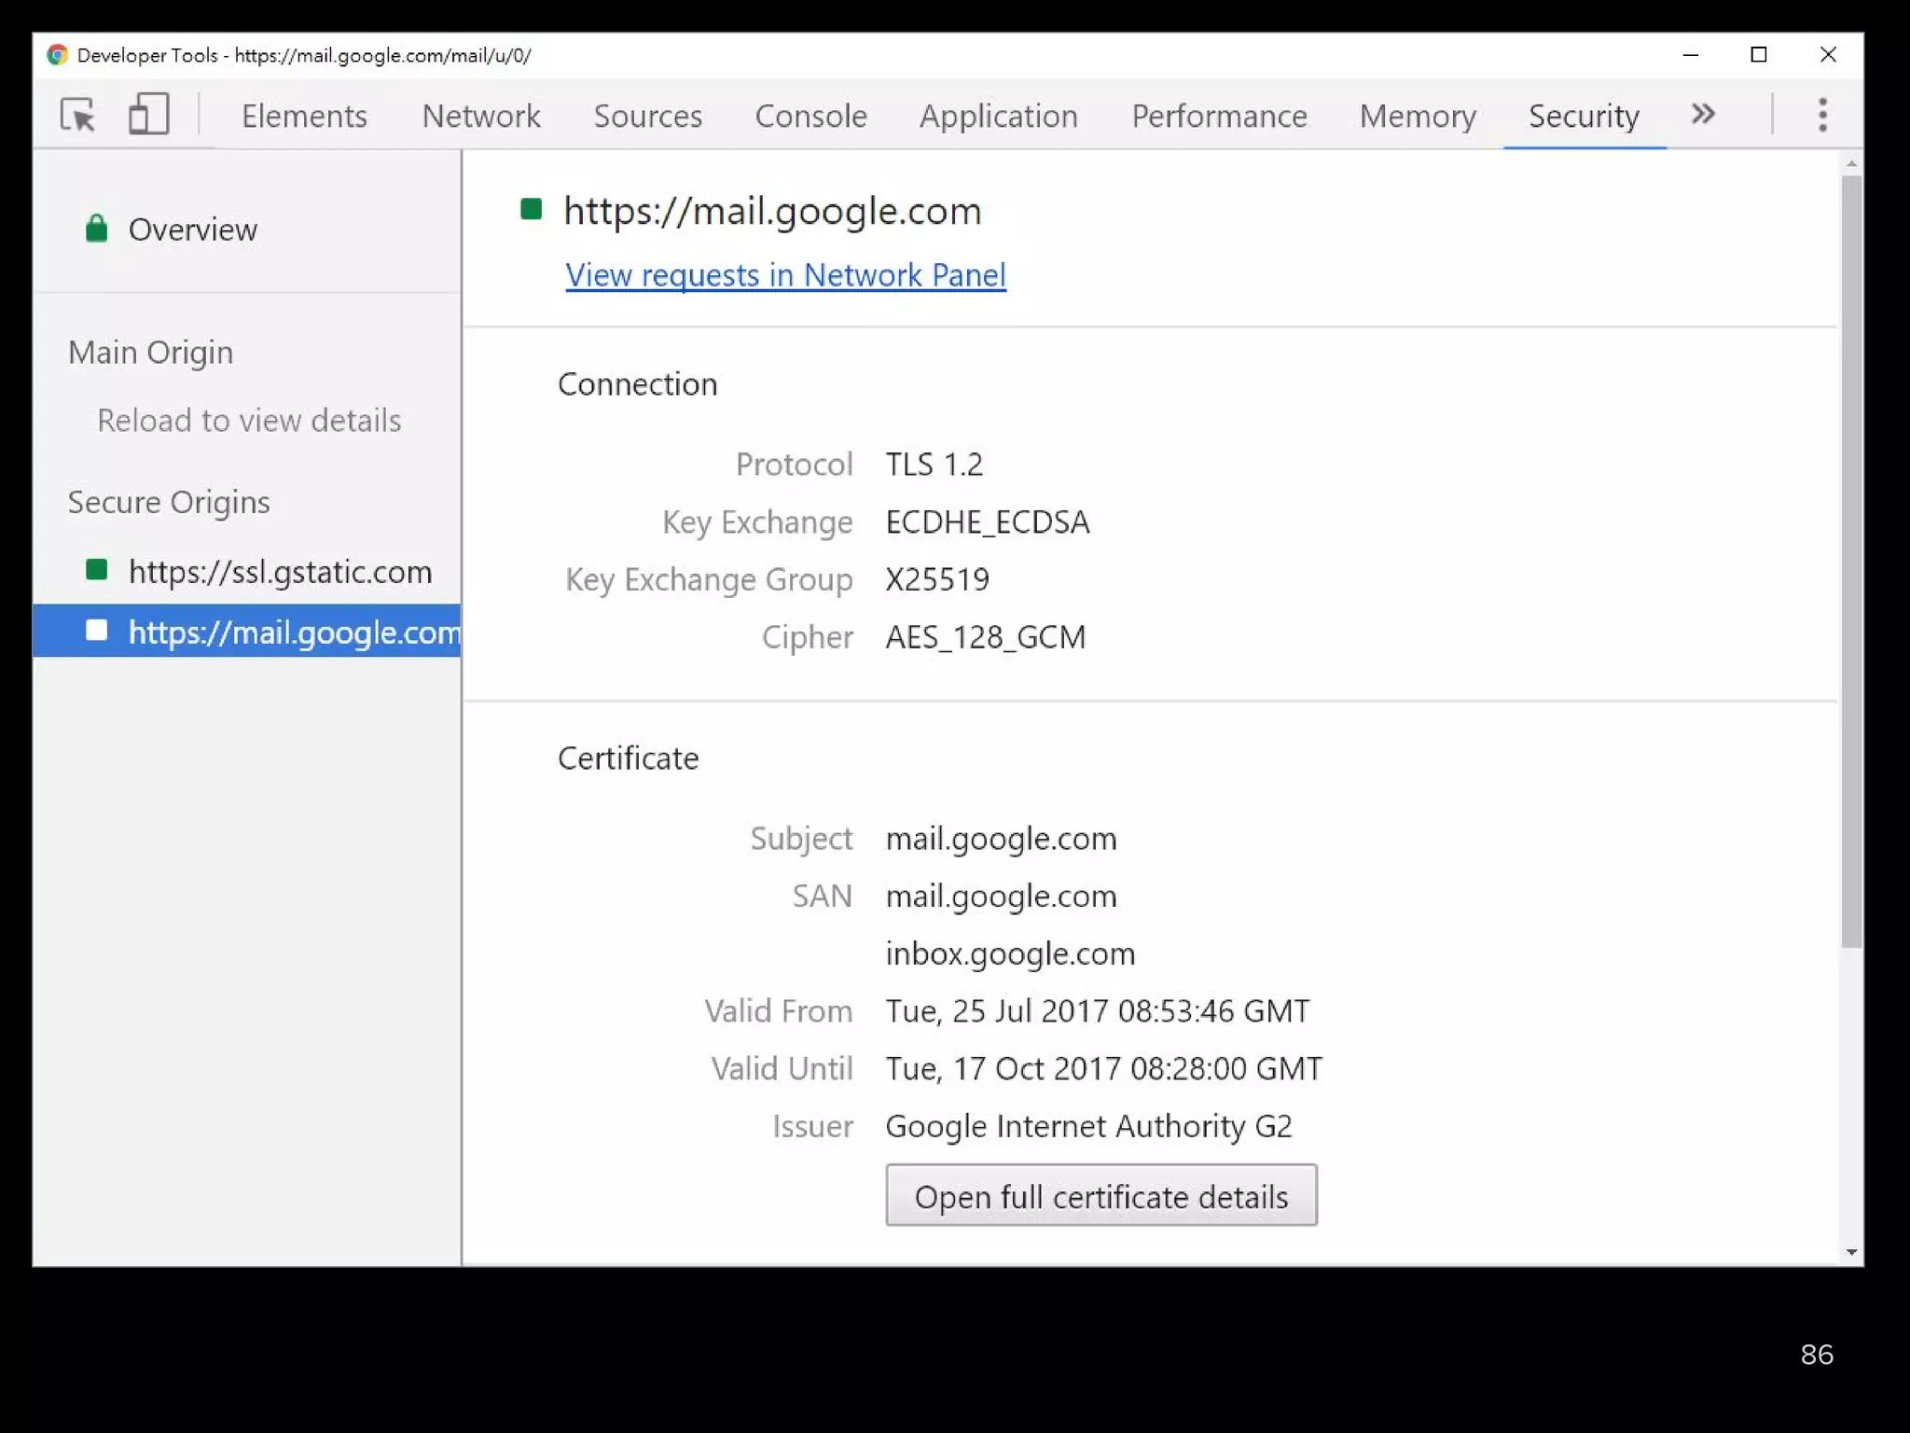Click green square beside ssl.gstatic.com
The image size is (1910, 1433).
[x=96, y=570]
